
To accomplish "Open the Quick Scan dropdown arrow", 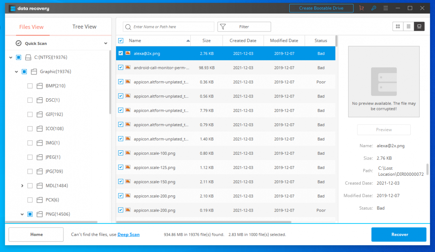I will (x=105, y=43).
